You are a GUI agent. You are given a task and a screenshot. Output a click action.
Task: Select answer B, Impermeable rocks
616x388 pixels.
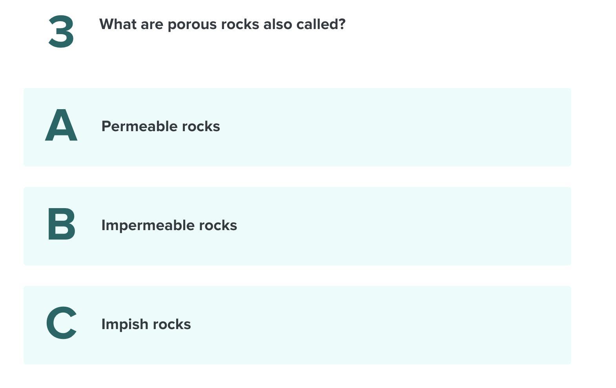pos(297,226)
